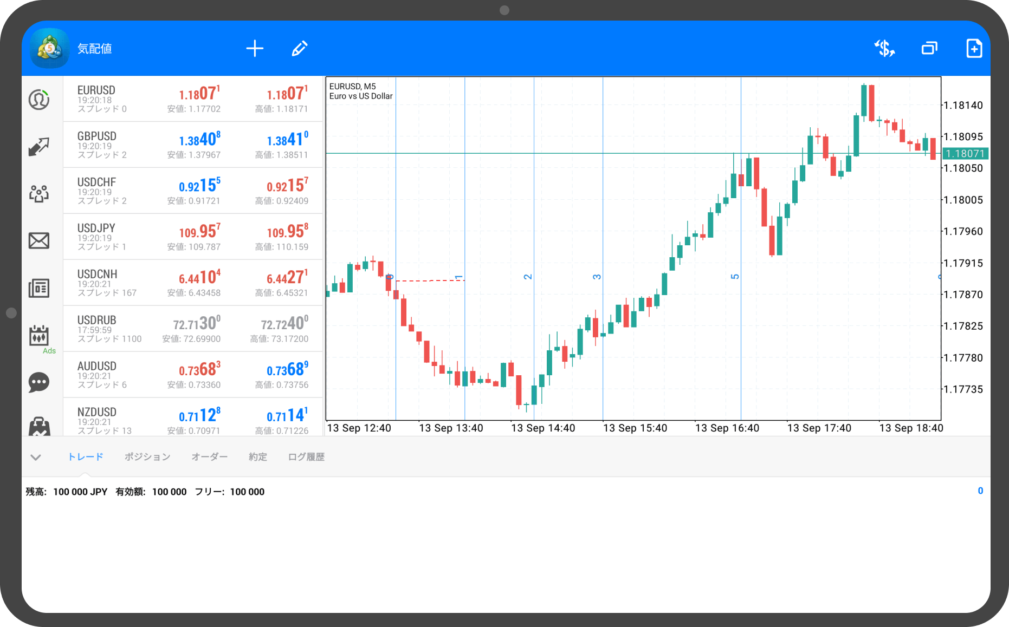This screenshot has height=627, width=1009.
Task: Open the chat speech bubble icon
Action: [x=39, y=382]
